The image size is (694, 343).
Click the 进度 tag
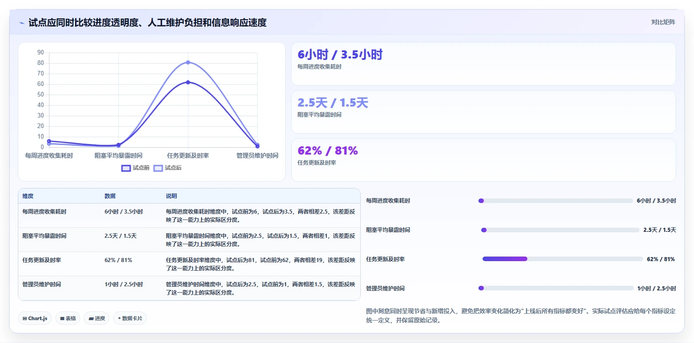[97, 318]
